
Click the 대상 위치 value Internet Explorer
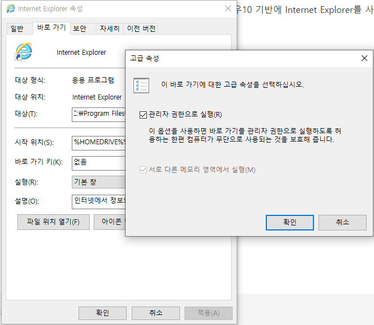pos(97,97)
